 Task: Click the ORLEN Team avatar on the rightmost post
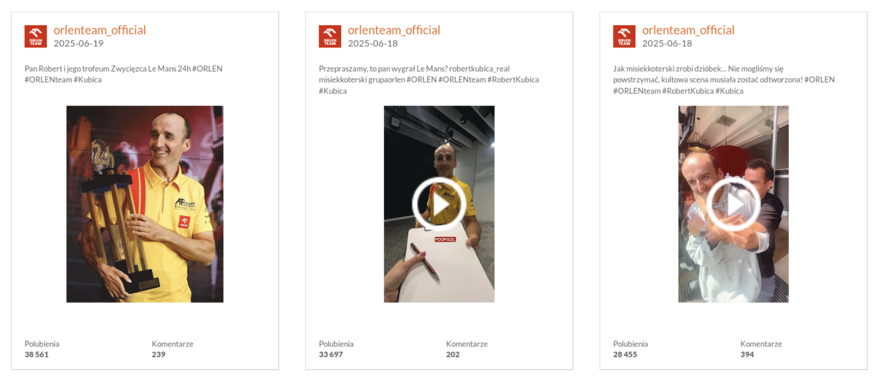(x=624, y=37)
